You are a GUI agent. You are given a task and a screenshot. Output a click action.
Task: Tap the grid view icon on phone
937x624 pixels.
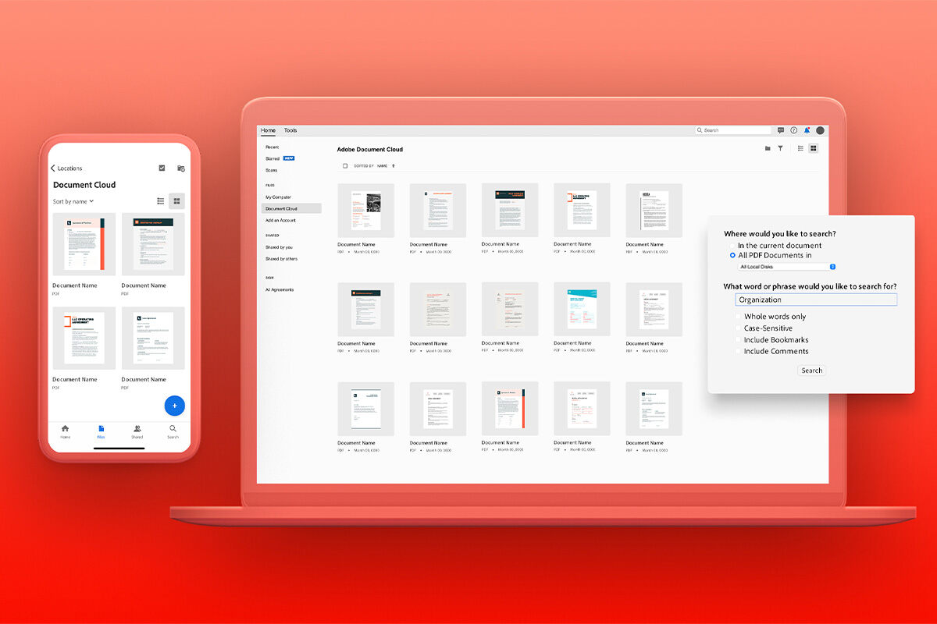[x=176, y=201]
